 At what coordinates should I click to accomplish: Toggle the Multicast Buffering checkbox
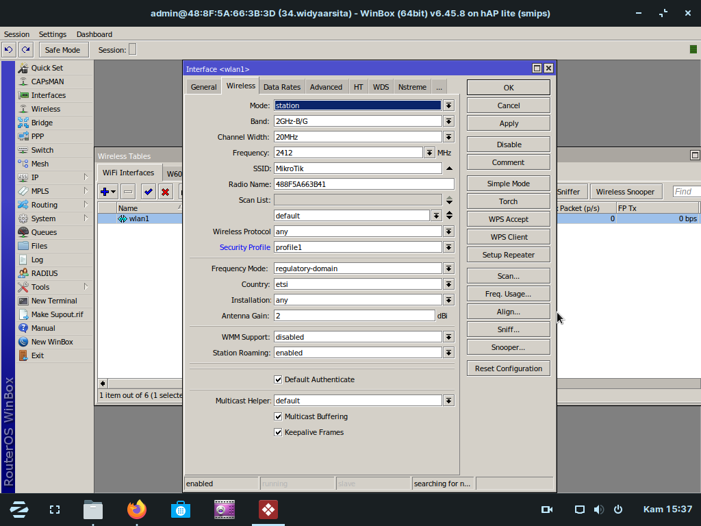(x=278, y=417)
